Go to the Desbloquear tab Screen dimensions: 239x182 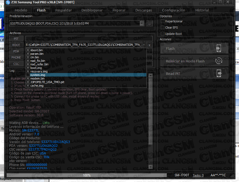pyautogui.click(x=92, y=10)
